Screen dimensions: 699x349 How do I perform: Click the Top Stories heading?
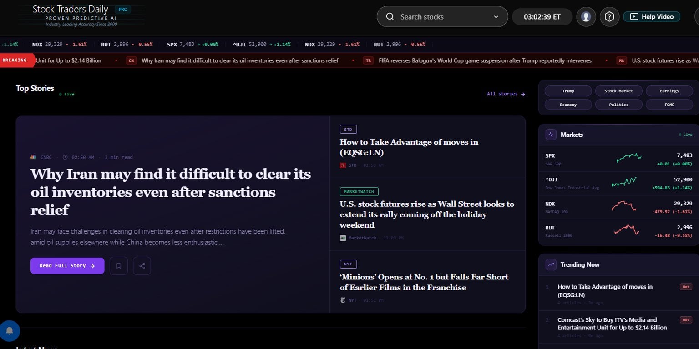[x=35, y=88]
